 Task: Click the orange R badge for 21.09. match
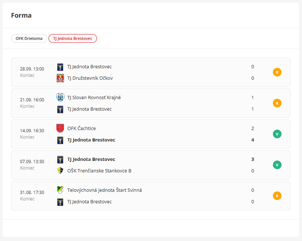coord(277,103)
